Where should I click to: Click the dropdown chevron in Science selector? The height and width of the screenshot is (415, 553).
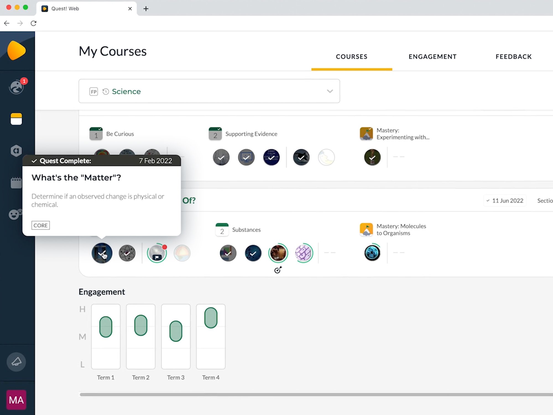pyautogui.click(x=330, y=91)
